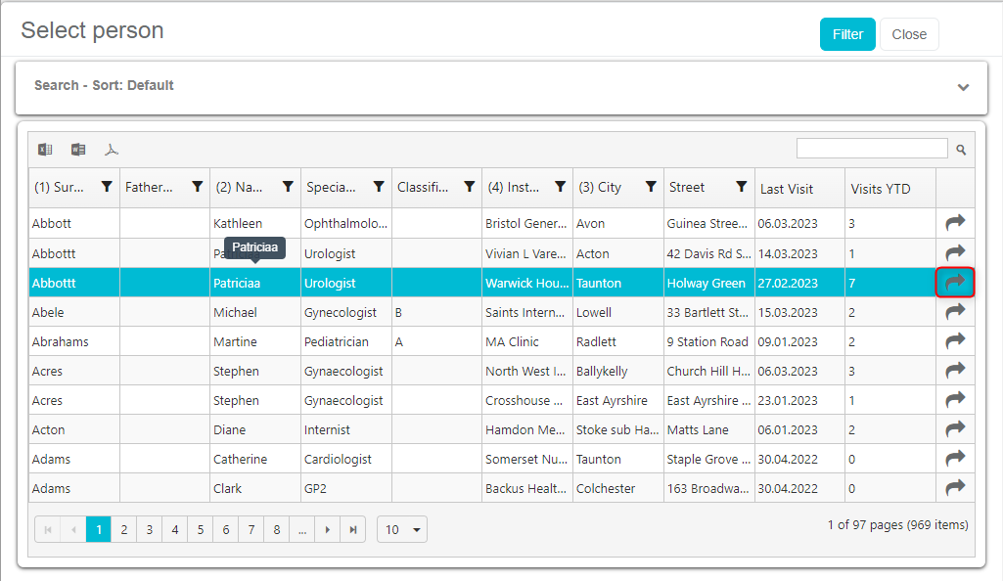Click select arrow for Martine Abrahams row
Screen dimensions: 1003x581
point(955,340)
